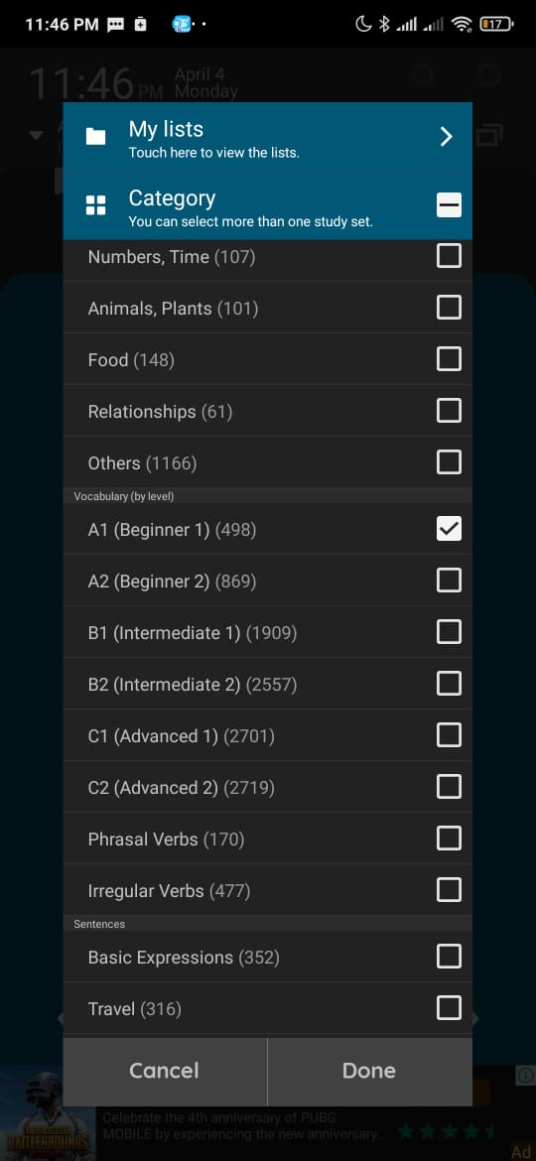The height and width of the screenshot is (1161, 536).
Task: Toggle the Category select-all checkbox
Action: [x=449, y=205]
